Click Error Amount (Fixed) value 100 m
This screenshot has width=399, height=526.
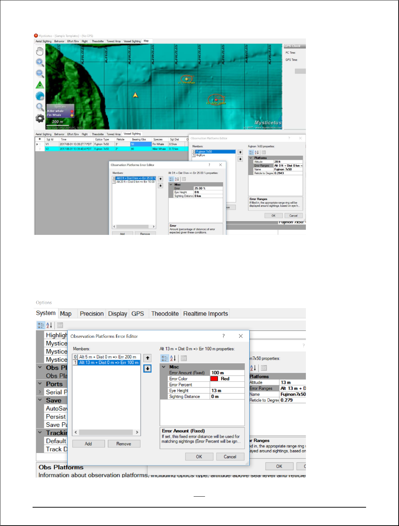[x=227, y=373]
